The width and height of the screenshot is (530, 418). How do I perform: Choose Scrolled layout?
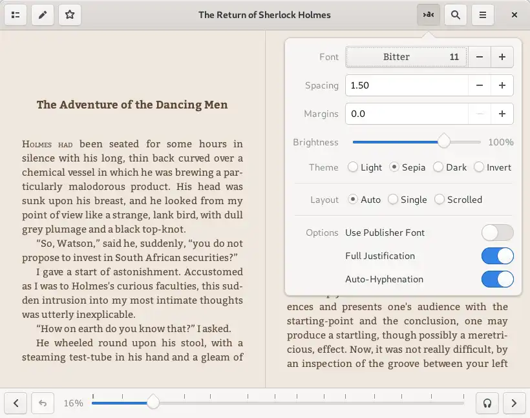[458, 200]
